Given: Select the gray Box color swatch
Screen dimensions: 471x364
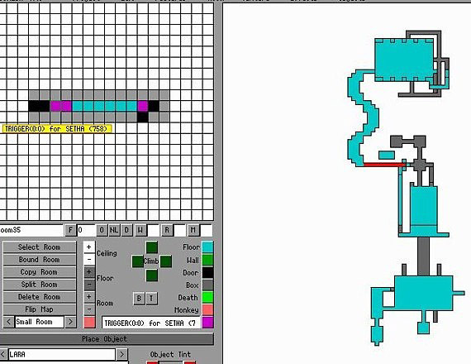Looking at the screenshot, I should coord(207,285).
